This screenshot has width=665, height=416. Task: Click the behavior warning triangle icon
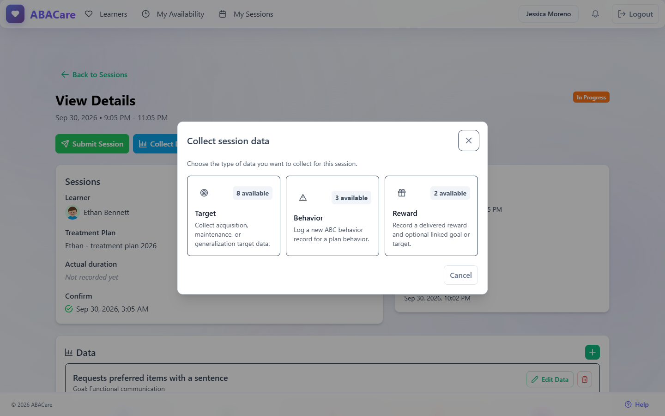click(303, 197)
